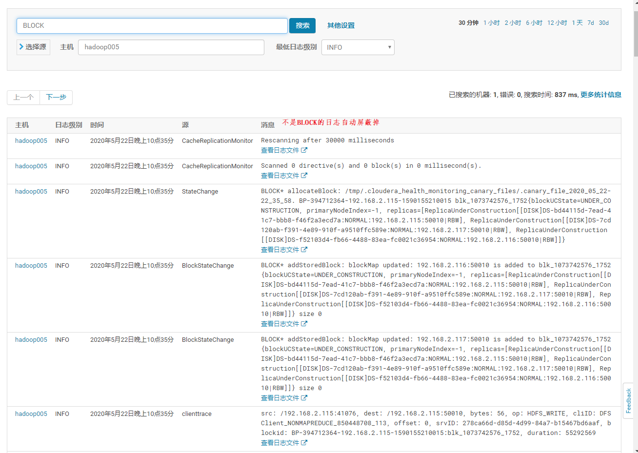The width and height of the screenshot is (638, 453).
Task: Select the 1 小时 time range
Action: click(x=492, y=23)
